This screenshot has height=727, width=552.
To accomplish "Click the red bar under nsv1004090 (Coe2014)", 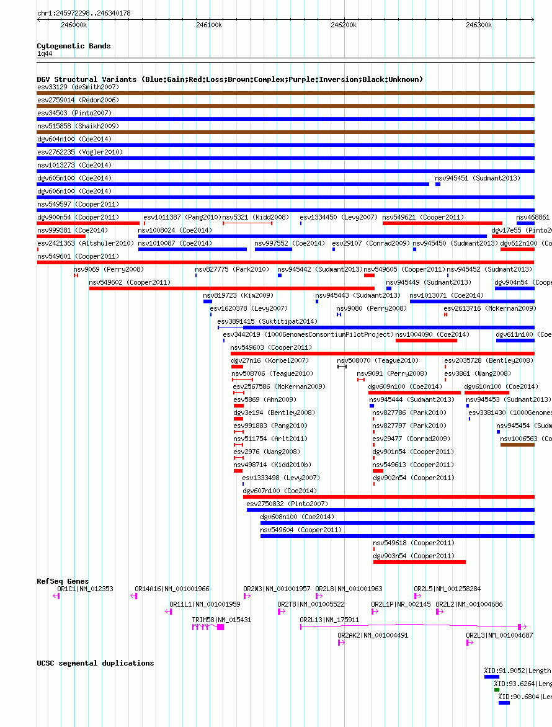I will (x=426, y=341).
